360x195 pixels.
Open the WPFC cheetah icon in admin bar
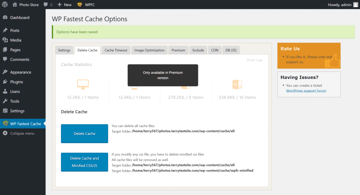click(79, 5)
